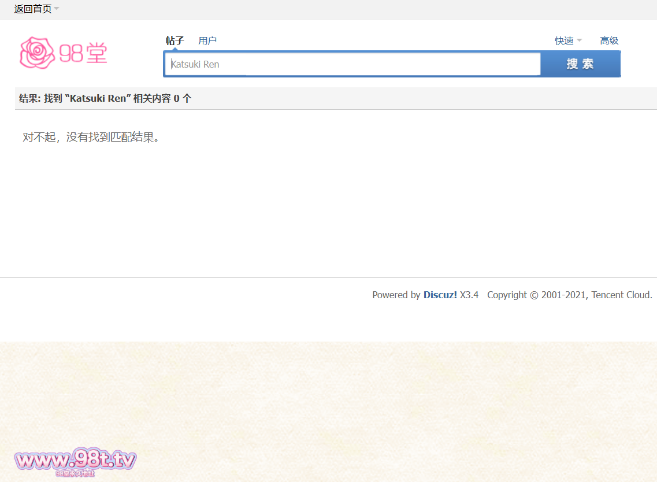Screen dimensions: 657x482
Task: Follow the Discuz! footer link
Action: pos(440,295)
